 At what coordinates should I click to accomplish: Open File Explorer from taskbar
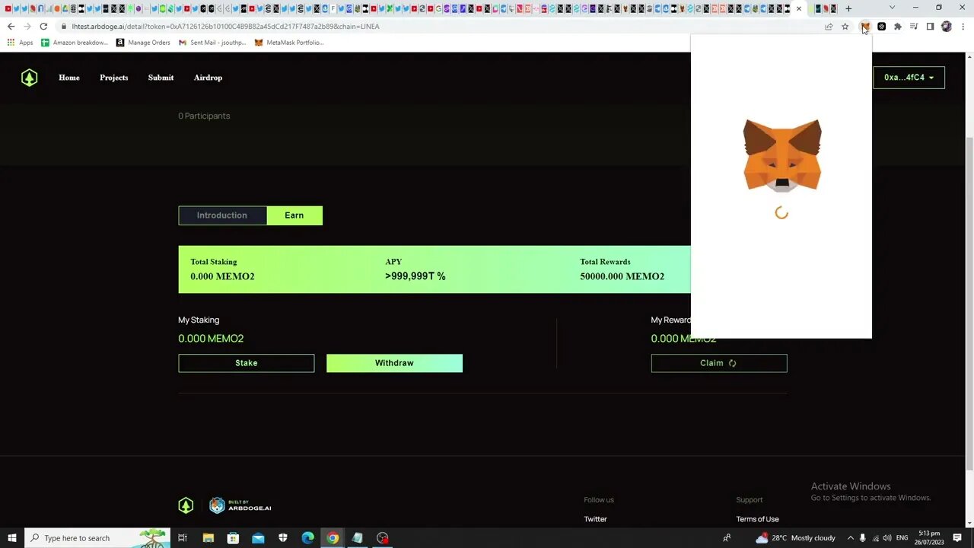(x=208, y=538)
